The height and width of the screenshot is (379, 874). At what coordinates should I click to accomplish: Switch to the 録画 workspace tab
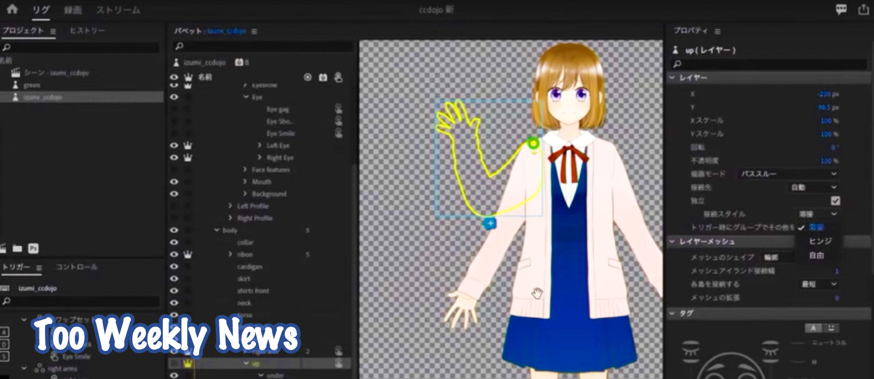73,10
